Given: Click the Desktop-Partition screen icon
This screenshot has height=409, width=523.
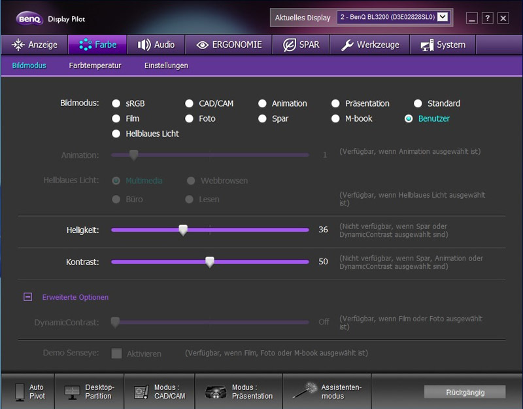Looking at the screenshot, I should (72, 392).
